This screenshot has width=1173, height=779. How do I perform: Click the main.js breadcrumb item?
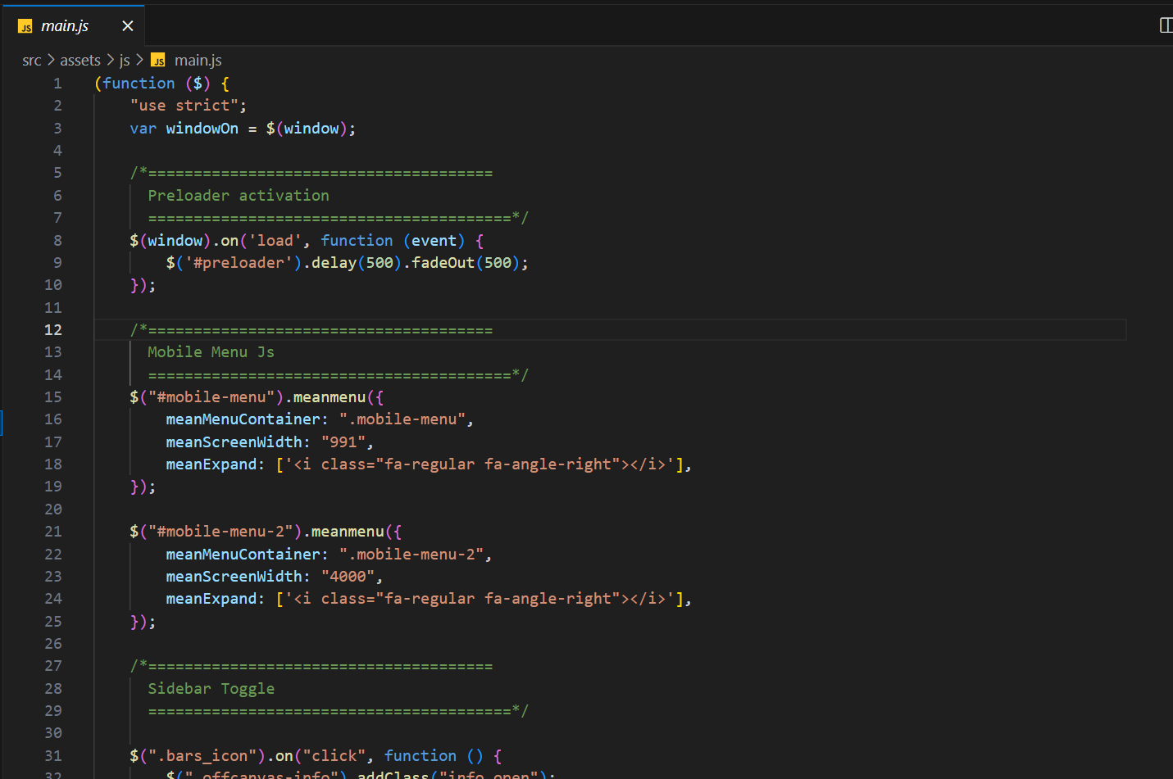(198, 61)
